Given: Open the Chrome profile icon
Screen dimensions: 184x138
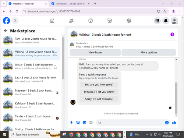Looking at the screenshot, I should click(x=173, y=11).
